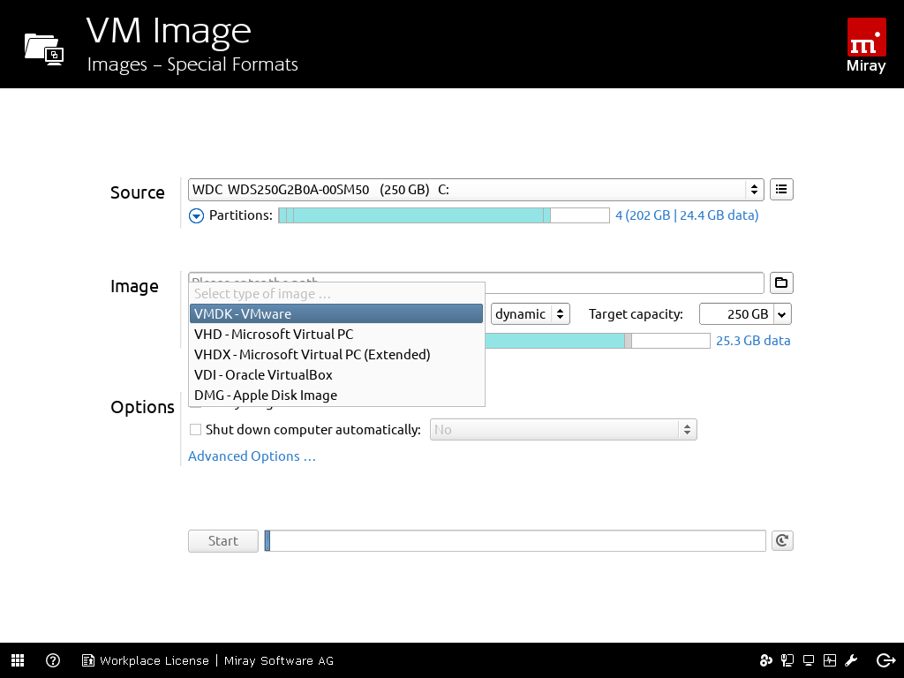This screenshot has width=904, height=678.
Task: Open the source drive list icon
Action: (x=781, y=189)
